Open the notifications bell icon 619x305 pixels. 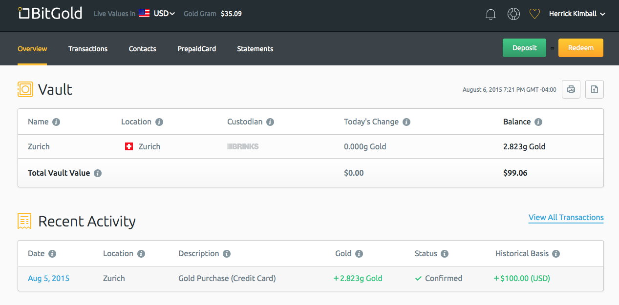[491, 14]
